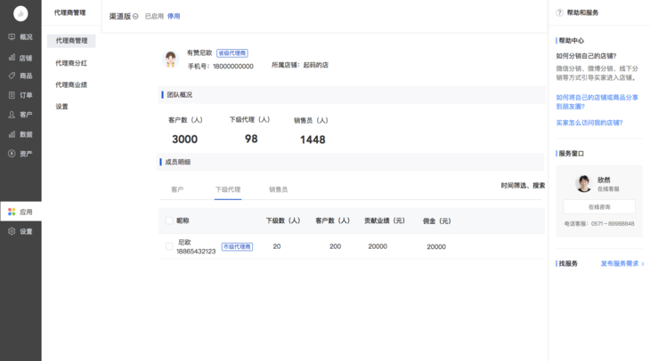Expand the 渠道版 version dropdown
The width and height of the screenshot is (650, 361).
pyautogui.click(x=135, y=16)
